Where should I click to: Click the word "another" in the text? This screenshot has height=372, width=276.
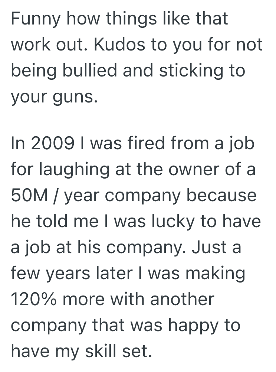180,299
